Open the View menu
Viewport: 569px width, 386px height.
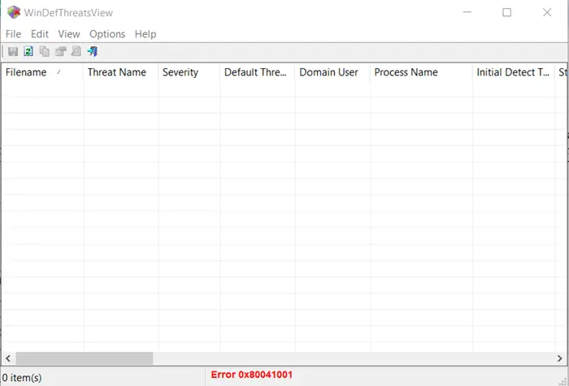(69, 34)
